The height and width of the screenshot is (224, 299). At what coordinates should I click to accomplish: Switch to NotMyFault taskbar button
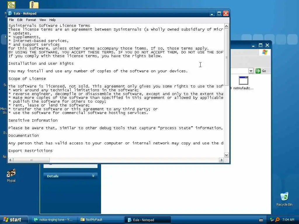[101, 220]
